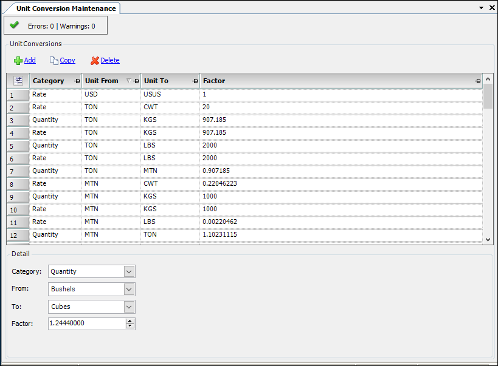Select row header 3
Viewport: 498px width, 366px height.
click(18, 121)
